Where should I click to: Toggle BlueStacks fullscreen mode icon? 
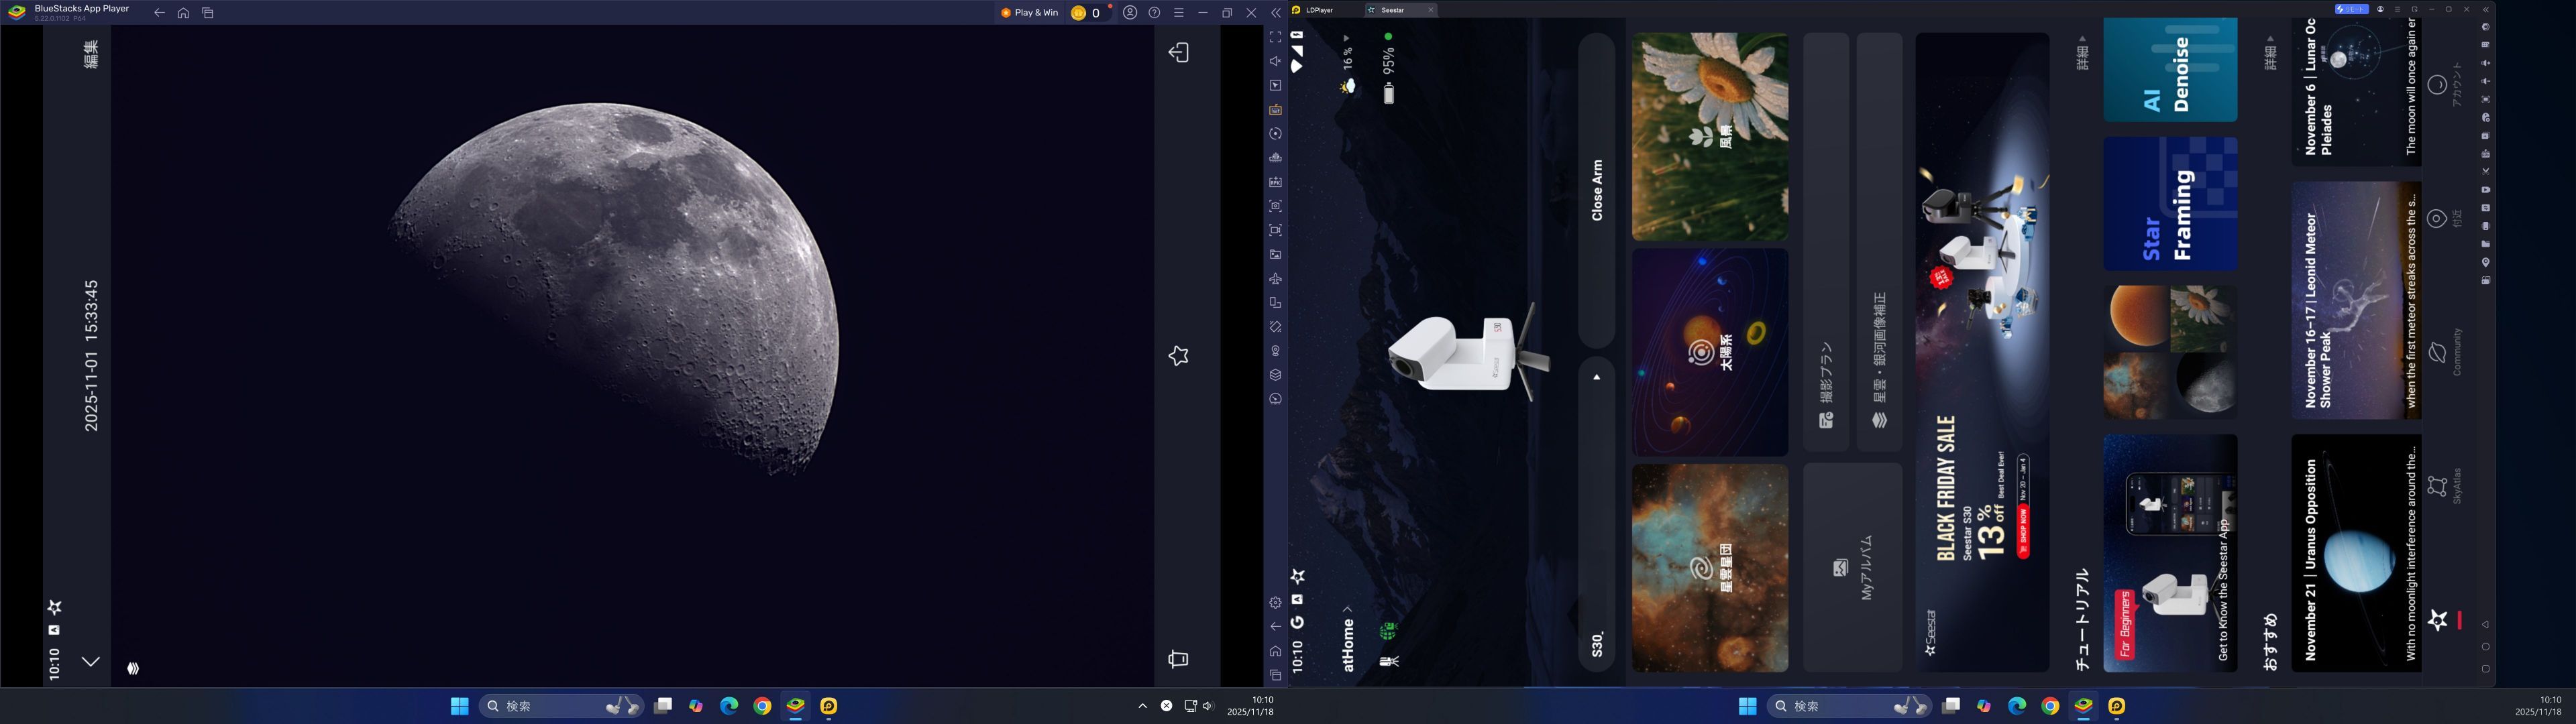(x=1275, y=37)
